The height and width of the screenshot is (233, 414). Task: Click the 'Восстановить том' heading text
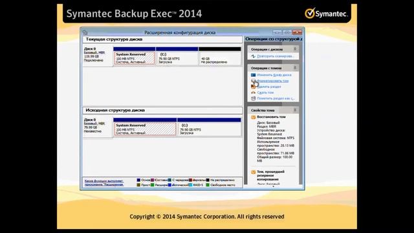(271, 117)
